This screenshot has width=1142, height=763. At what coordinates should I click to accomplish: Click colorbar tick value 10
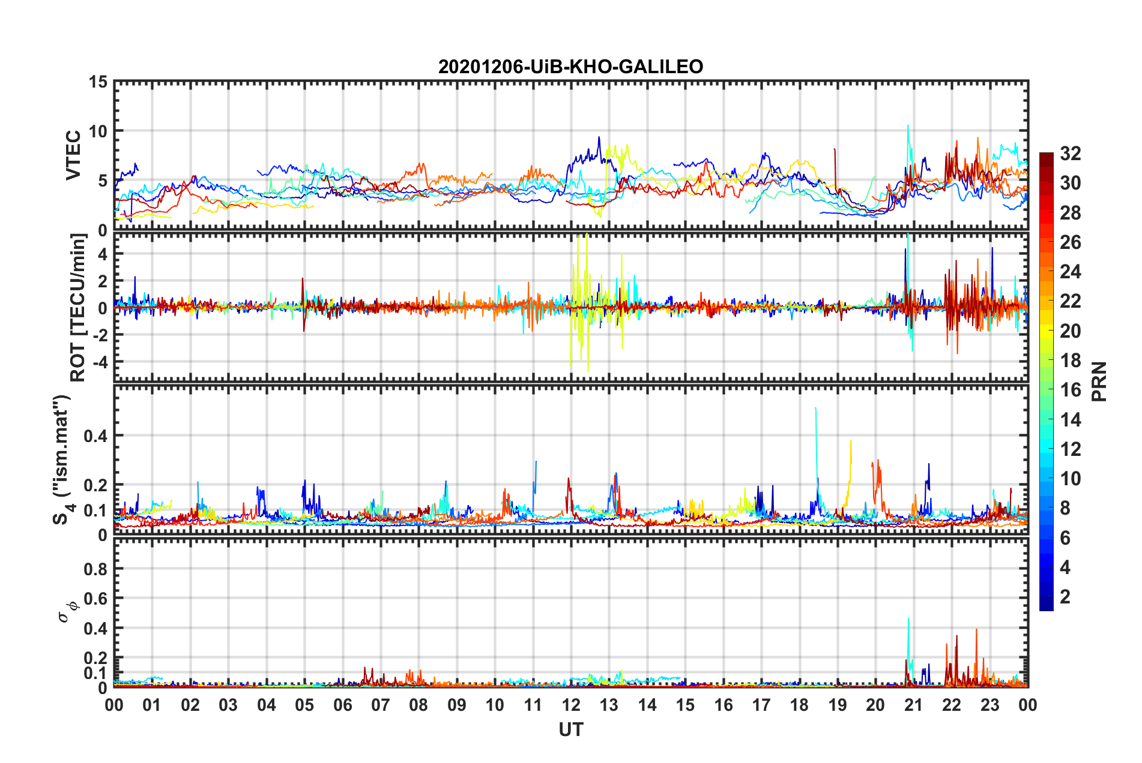(x=1070, y=478)
